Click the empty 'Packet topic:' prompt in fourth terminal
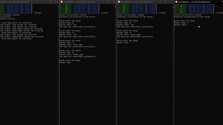The height and width of the screenshot is (125, 223). (181, 25)
